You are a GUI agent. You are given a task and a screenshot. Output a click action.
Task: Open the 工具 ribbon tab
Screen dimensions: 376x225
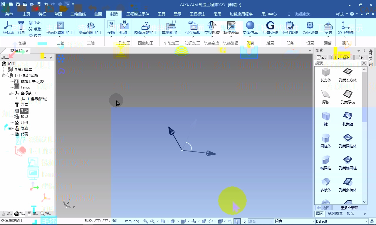162,14
